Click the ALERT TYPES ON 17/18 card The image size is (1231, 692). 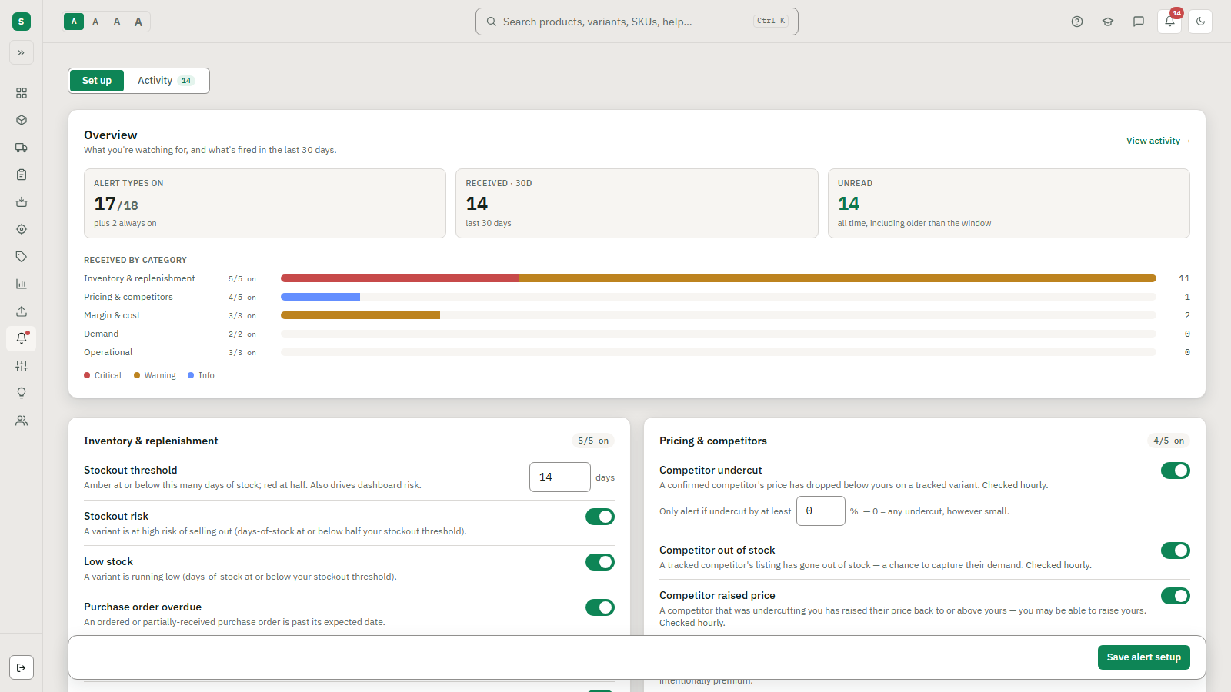(x=265, y=203)
